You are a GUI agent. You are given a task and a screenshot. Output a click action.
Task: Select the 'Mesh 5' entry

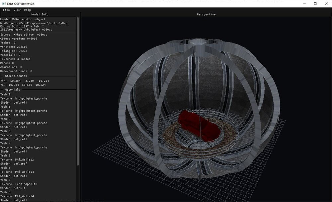tap(5, 155)
